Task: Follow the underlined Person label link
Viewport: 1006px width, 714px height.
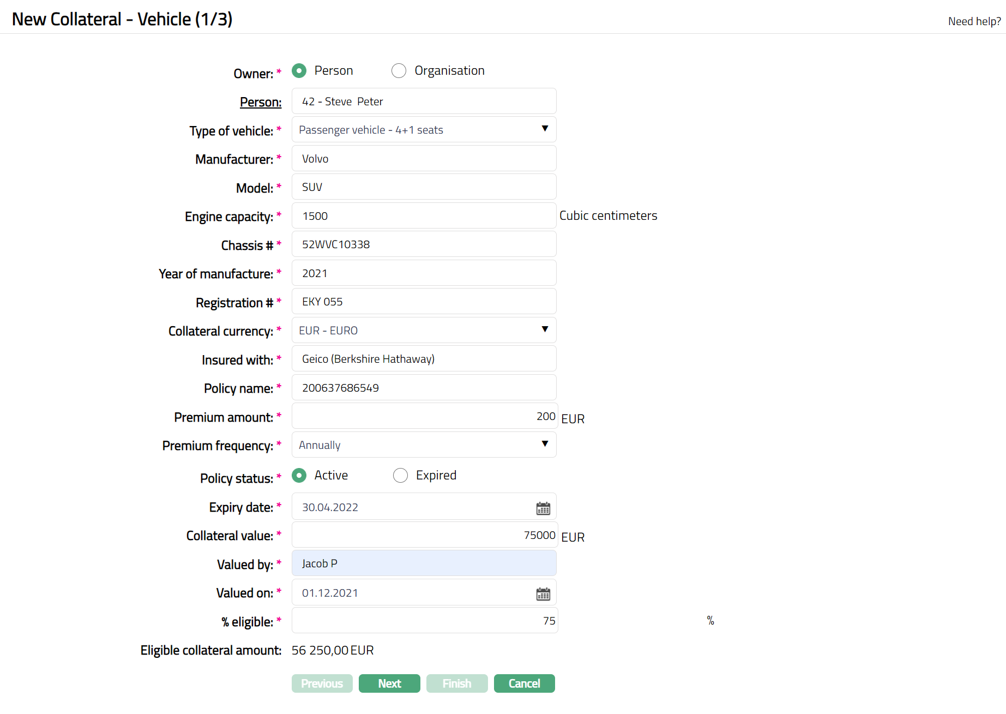Action: (261, 102)
